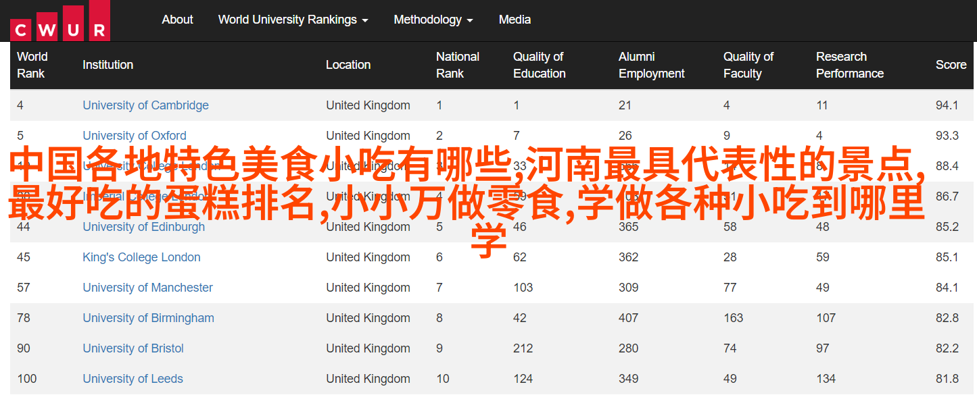
Task: Sort by Quality of Education header
Action: pyautogui.click(x=540, y=65)
